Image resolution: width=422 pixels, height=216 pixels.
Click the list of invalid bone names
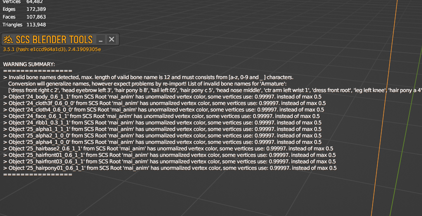click(x=215, y=90)
